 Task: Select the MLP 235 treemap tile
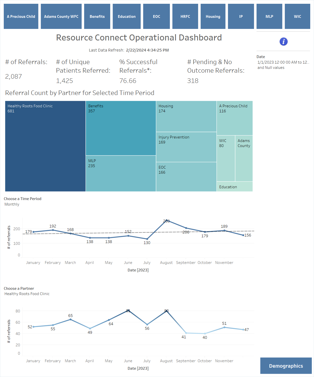[121, 173]
